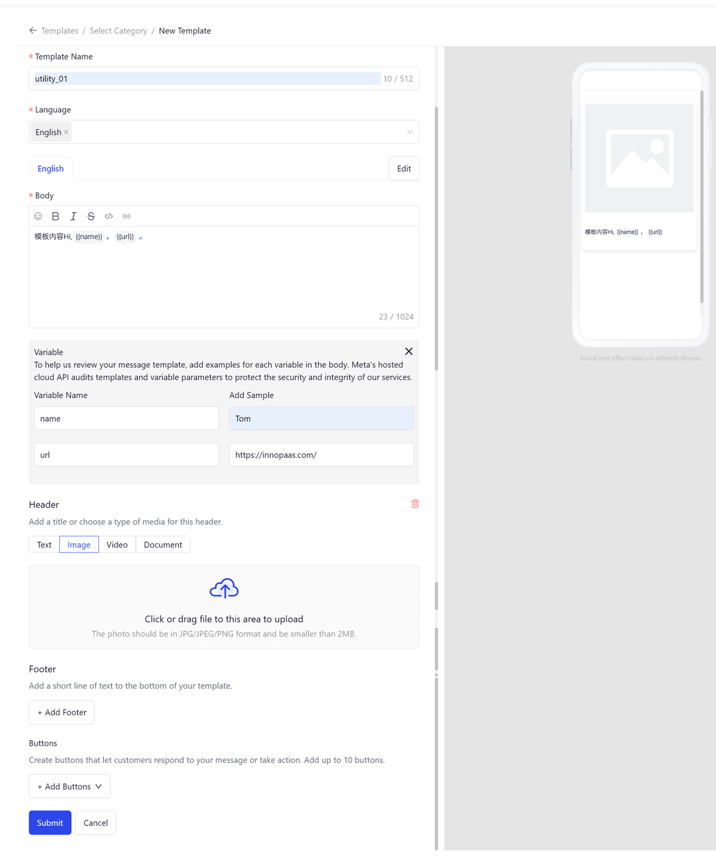Switch to the English language tab
Screen dimensions: 716x866
pos(51,169)
